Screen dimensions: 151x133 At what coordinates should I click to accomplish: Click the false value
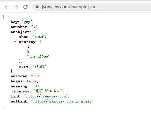[x=32, y=81]
